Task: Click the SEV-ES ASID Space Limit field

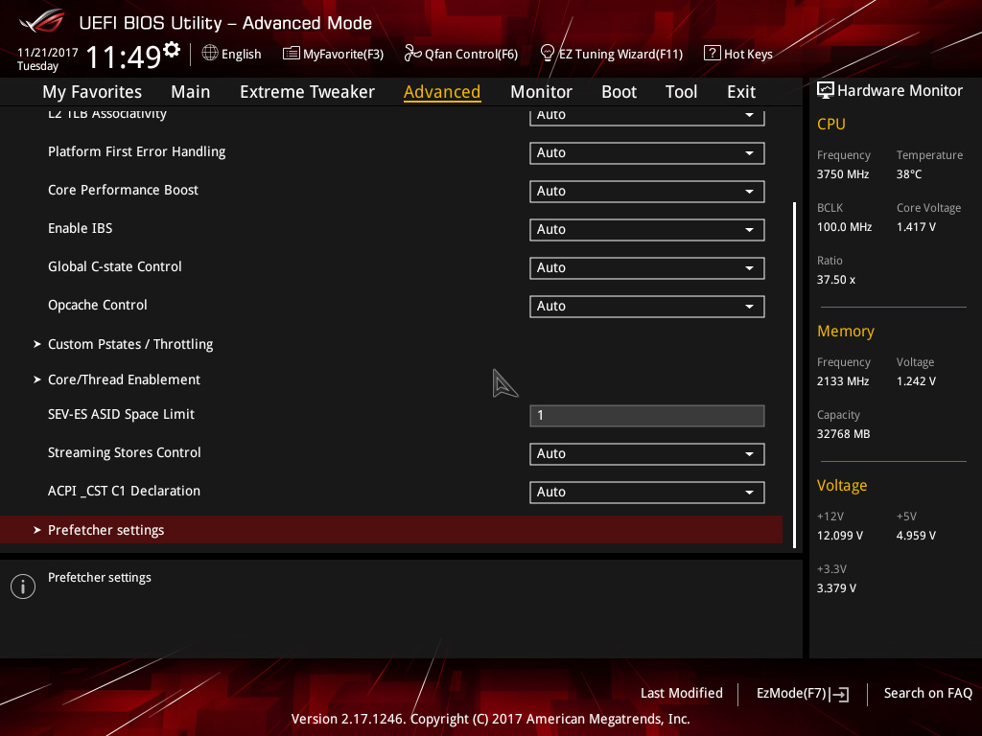Action: tap(647, 416)
